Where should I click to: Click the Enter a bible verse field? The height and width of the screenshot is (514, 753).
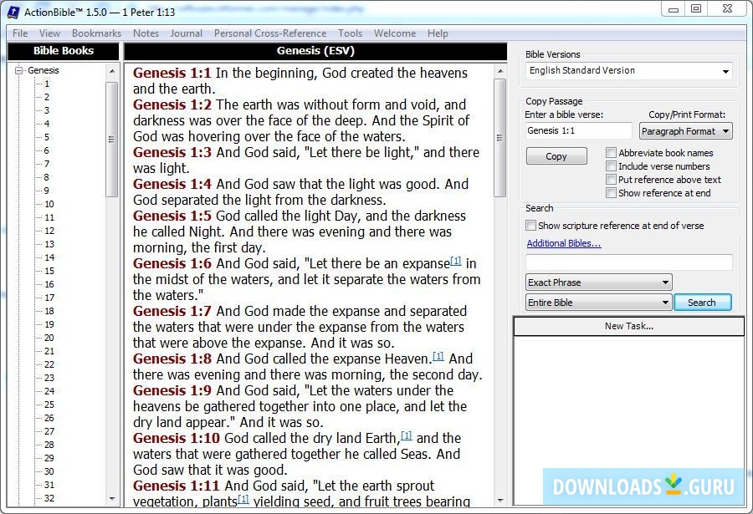[x=579, y=130]
